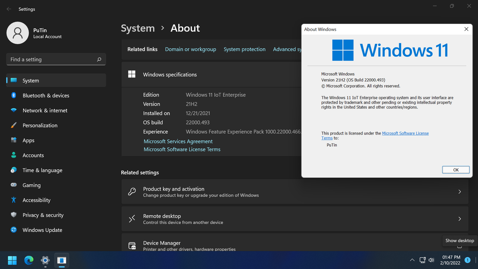Click the winver app icon in taskbar
478x269 pixels.
click(x=62, y=260)
